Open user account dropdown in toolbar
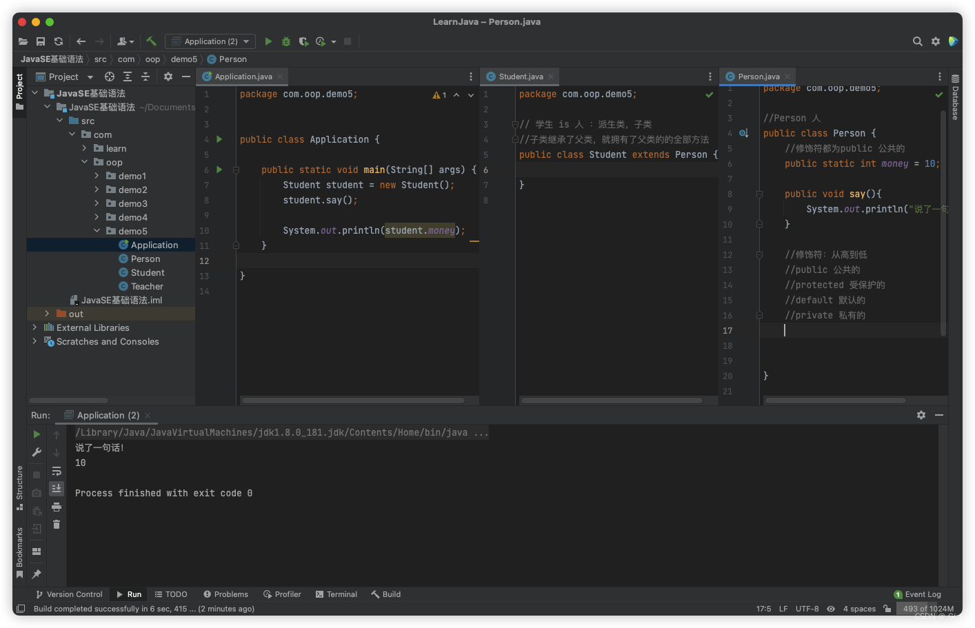This screenshot has width=975, height=628. (x=125, y=41)
